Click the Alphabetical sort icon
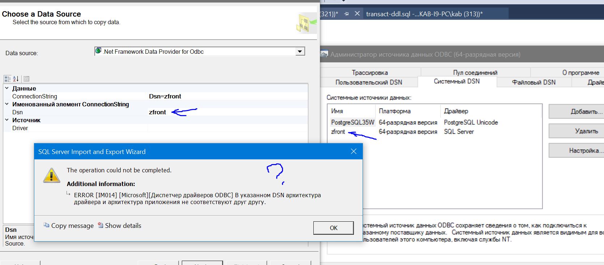This screenshot has height=265, width=604. tap(16, 79)
